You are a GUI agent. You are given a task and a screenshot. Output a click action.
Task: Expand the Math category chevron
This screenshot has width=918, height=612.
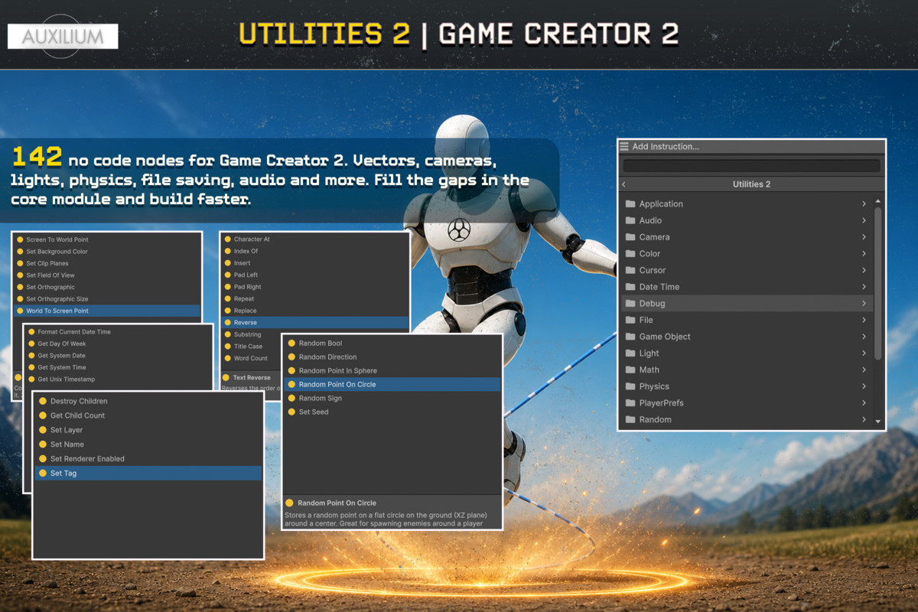coord(864,370)
